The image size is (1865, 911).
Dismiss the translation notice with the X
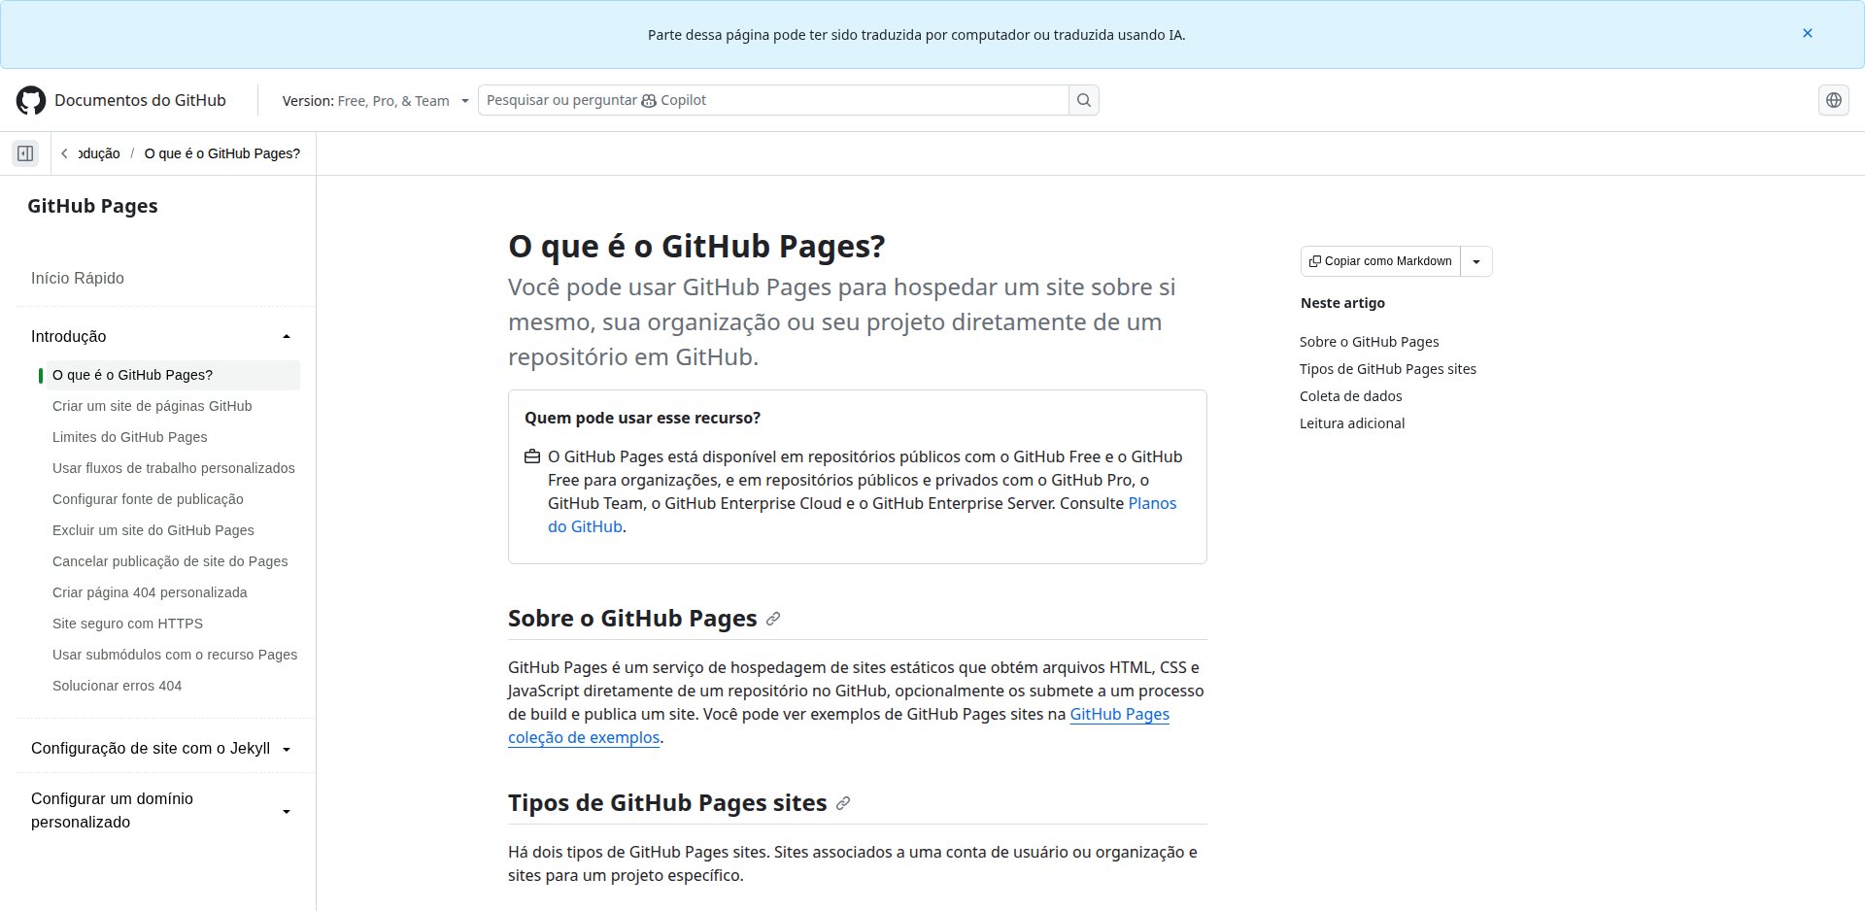(x=1808, y=33)
